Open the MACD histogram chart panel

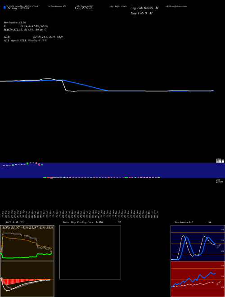point(27,279)
